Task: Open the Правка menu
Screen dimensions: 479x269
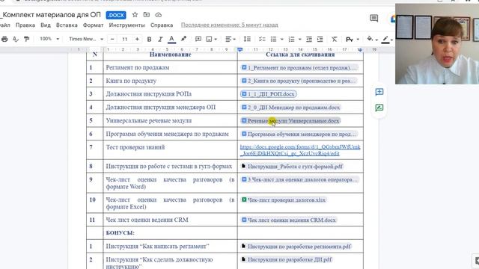Action: point(25,25)
